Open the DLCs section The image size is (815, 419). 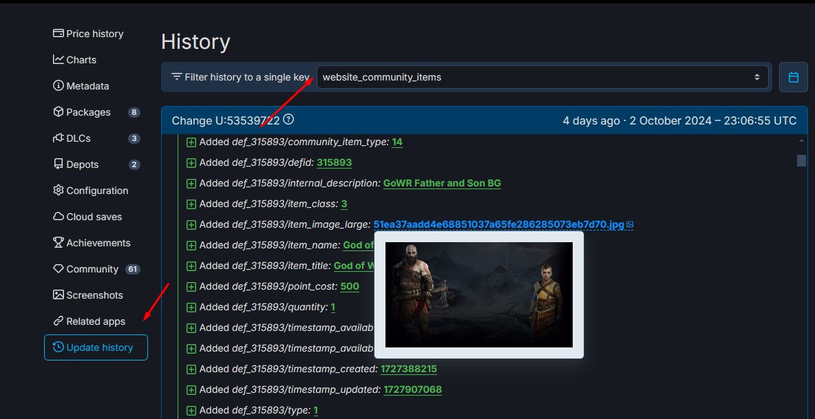(x=72, y=138)
